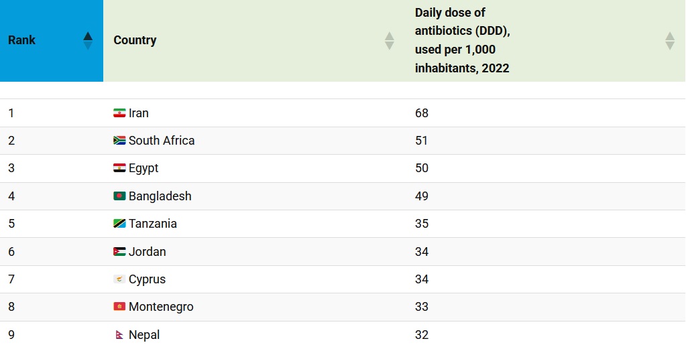Click the Montenegro flag icon
Screen dimensions: 686x351
pos(119,307)
